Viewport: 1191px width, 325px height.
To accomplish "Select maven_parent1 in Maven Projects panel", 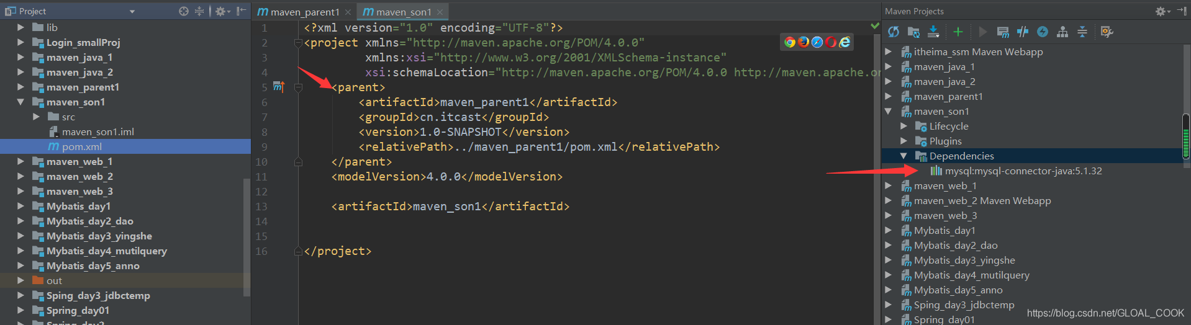I will pyautogui.click(x=948, y=96).
